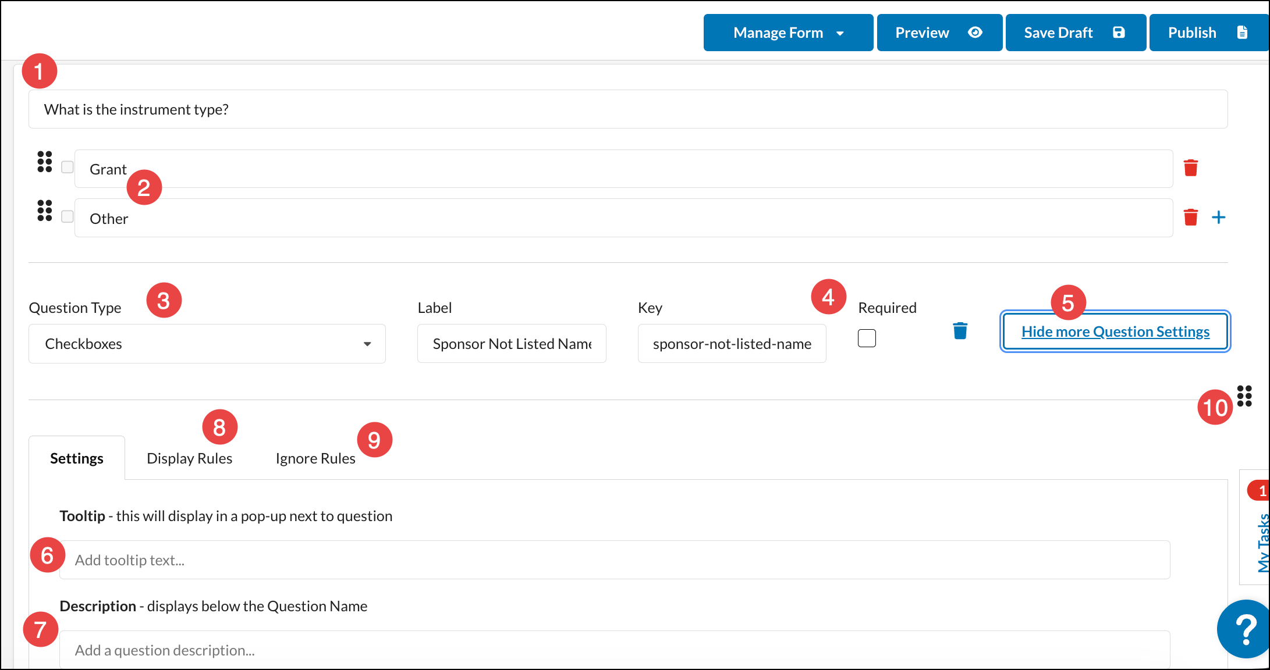
Task: Open the help question mark button
Action: [1244, 629]
